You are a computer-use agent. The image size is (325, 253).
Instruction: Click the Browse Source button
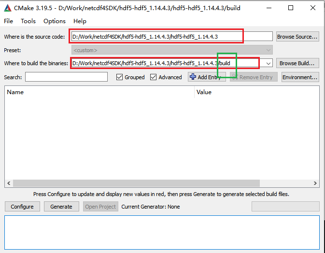pyautogui.click(x=297, y=37)
